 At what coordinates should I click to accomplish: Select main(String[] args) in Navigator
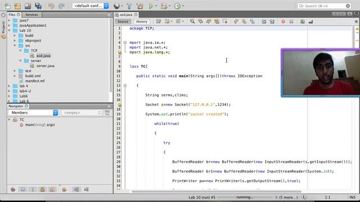click(x=40, y=125)
